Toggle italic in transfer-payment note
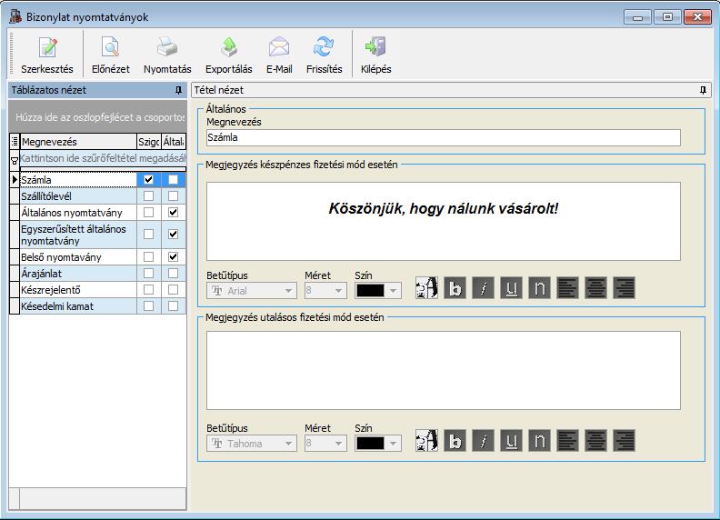 [483, 441]
